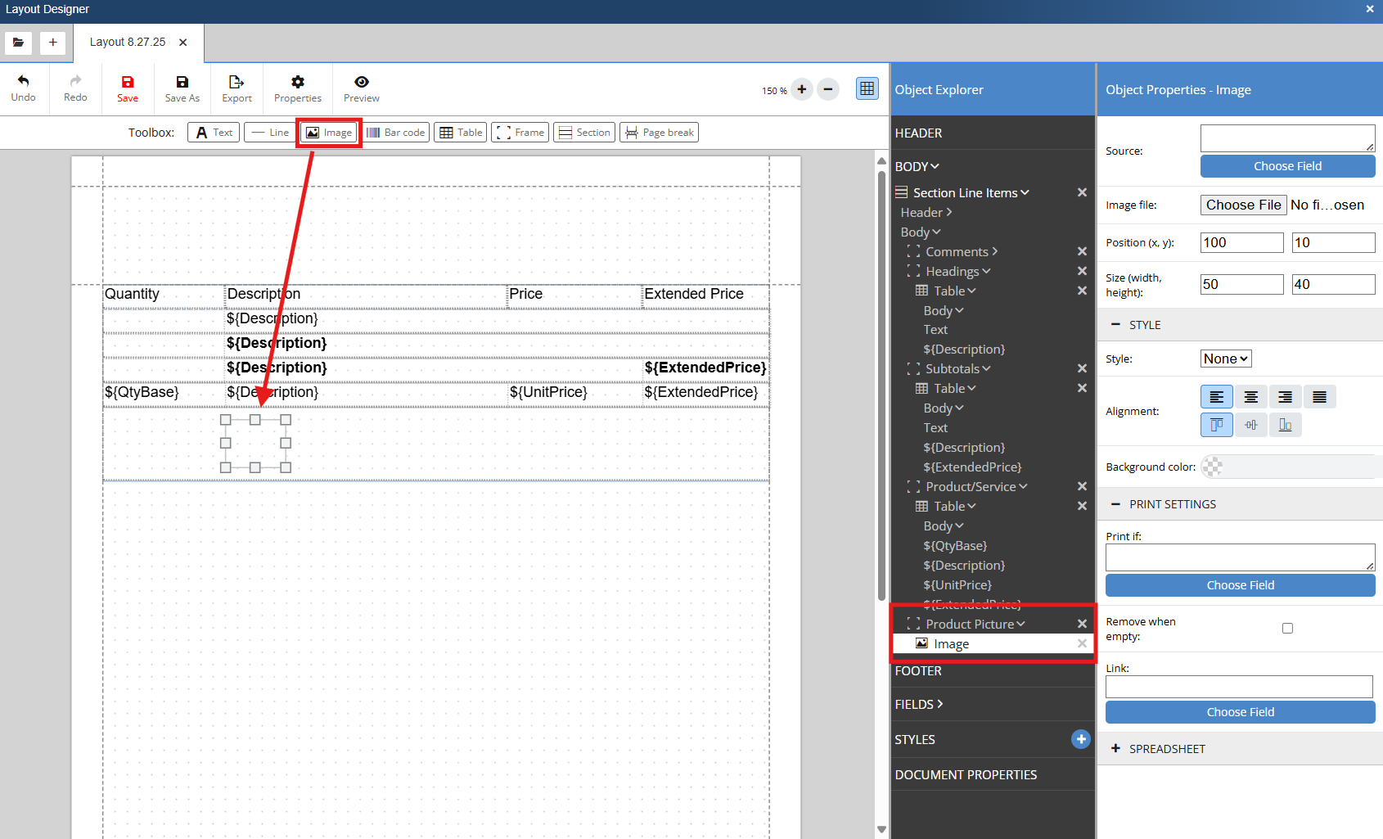Screen dimensions: 1383x839
Task: Select center horizontal alignment
Action: pyautogui.click(x=1250, y=397)
